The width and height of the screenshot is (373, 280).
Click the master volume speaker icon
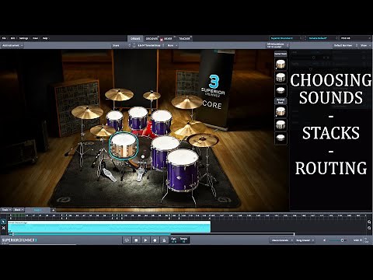(x=324, y=240)
